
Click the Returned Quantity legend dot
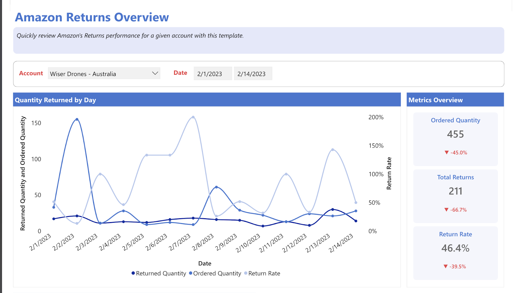pos(133,273)
